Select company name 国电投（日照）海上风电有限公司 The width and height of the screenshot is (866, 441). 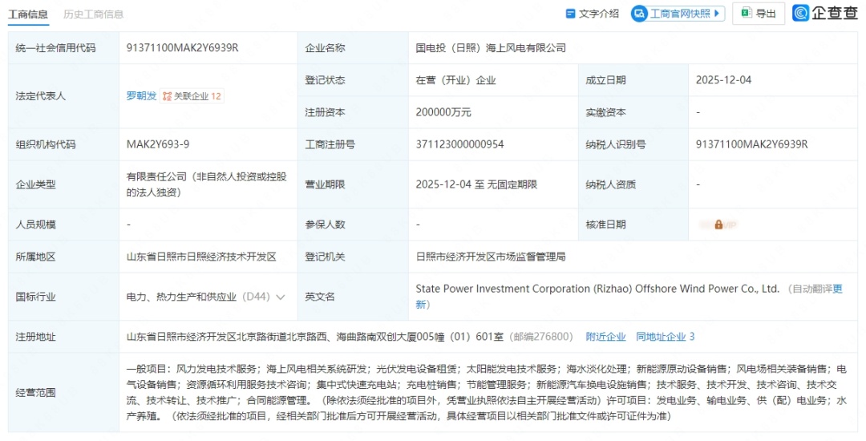coord(491,48)
